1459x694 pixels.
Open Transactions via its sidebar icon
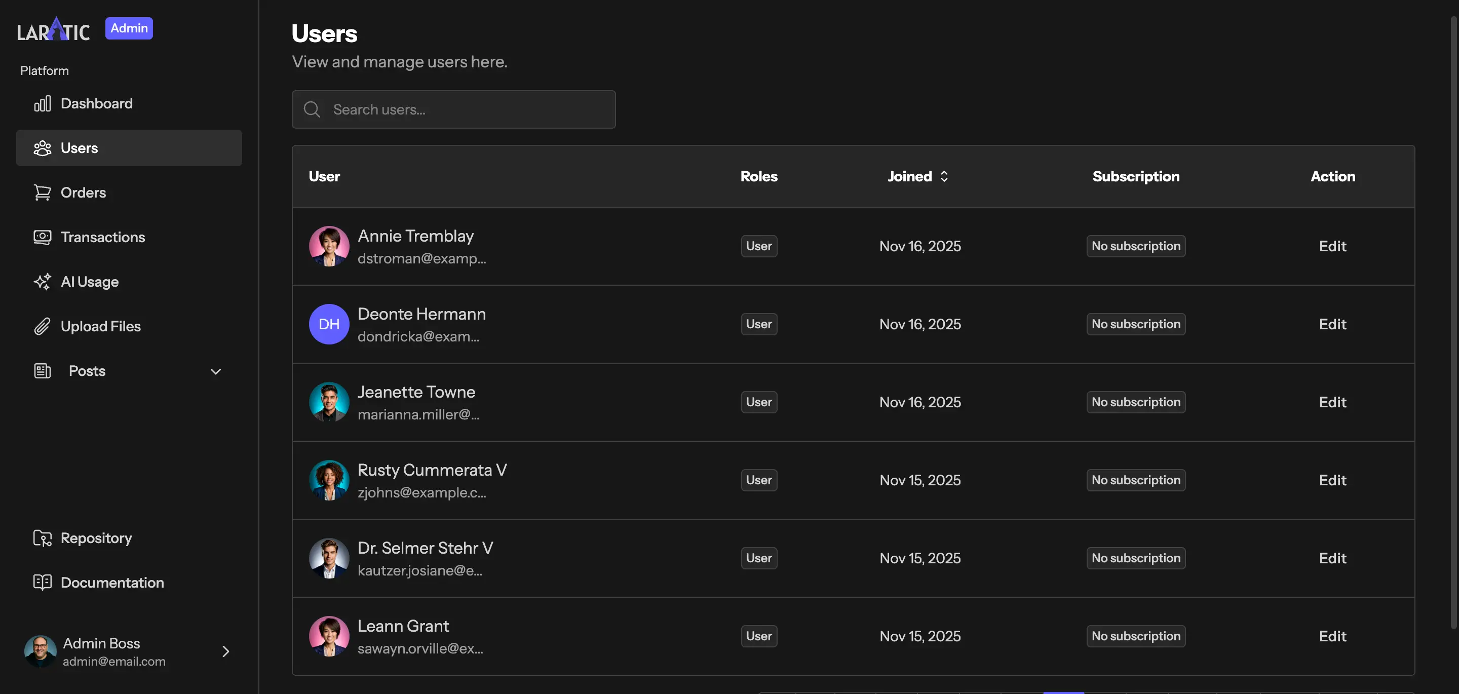(x=43, y=237)
